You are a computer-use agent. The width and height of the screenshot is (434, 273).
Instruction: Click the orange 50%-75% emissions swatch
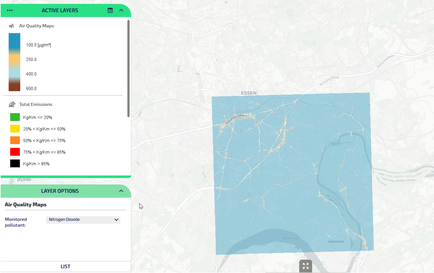[15, 140]
